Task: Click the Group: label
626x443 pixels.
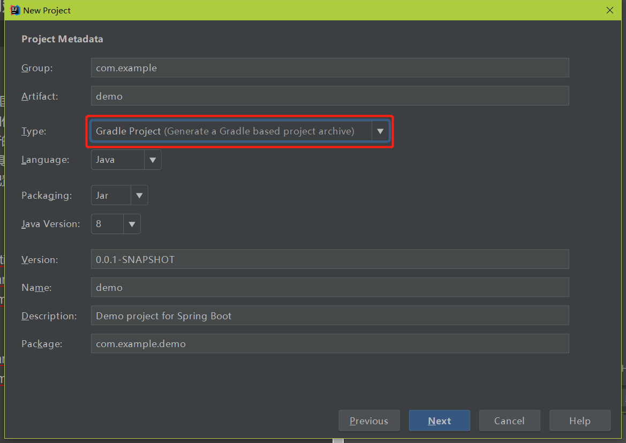Action: (37, 69)
